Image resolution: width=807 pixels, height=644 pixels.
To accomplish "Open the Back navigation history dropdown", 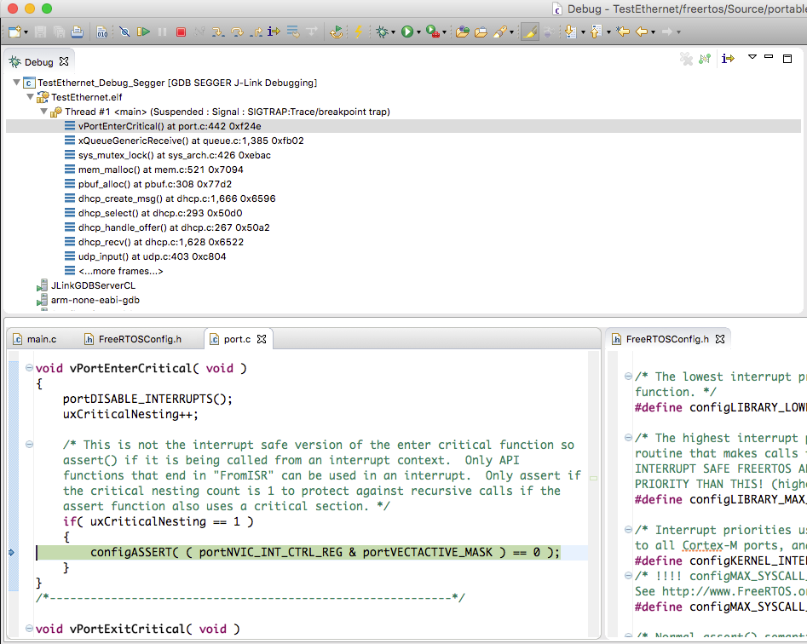I will pos(653,32).
